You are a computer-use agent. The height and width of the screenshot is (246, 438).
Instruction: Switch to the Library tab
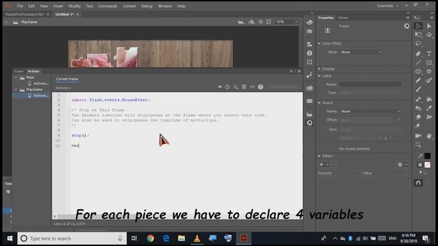click(343, 18)
